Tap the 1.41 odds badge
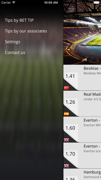 point(70,76)
